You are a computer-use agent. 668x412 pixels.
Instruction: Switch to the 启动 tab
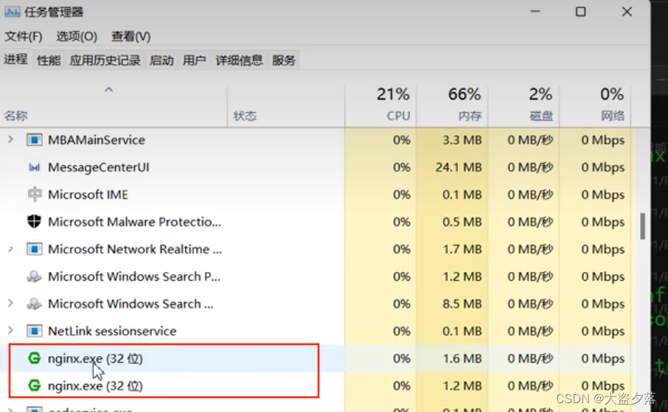point(161,60)
